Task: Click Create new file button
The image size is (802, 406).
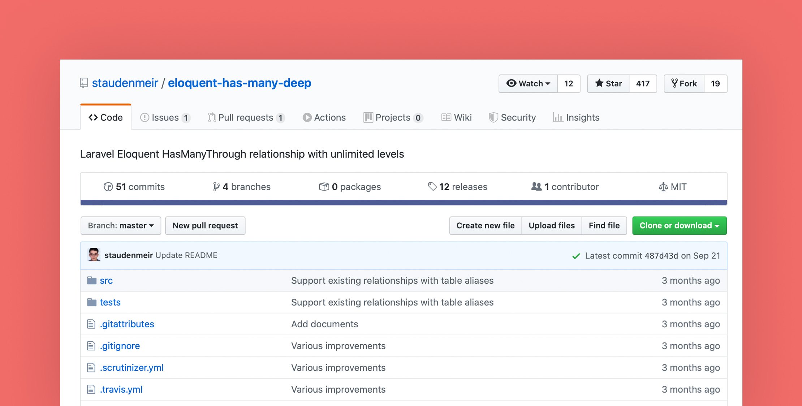Action: [486, 226]
